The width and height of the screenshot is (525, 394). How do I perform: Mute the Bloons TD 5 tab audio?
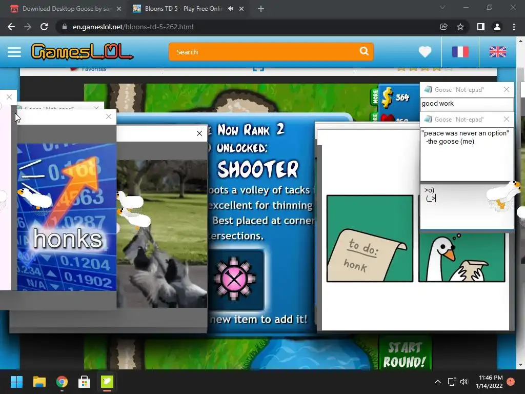(x=230, y=9)
